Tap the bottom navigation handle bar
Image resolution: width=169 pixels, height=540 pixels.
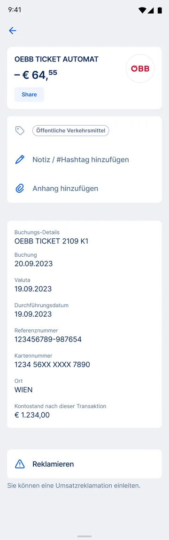(x=84, y=536)
